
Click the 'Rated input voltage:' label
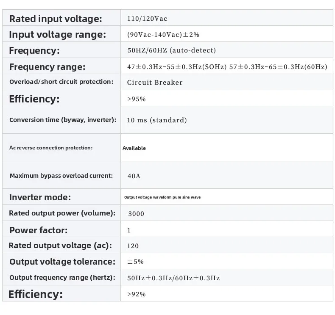56,19
